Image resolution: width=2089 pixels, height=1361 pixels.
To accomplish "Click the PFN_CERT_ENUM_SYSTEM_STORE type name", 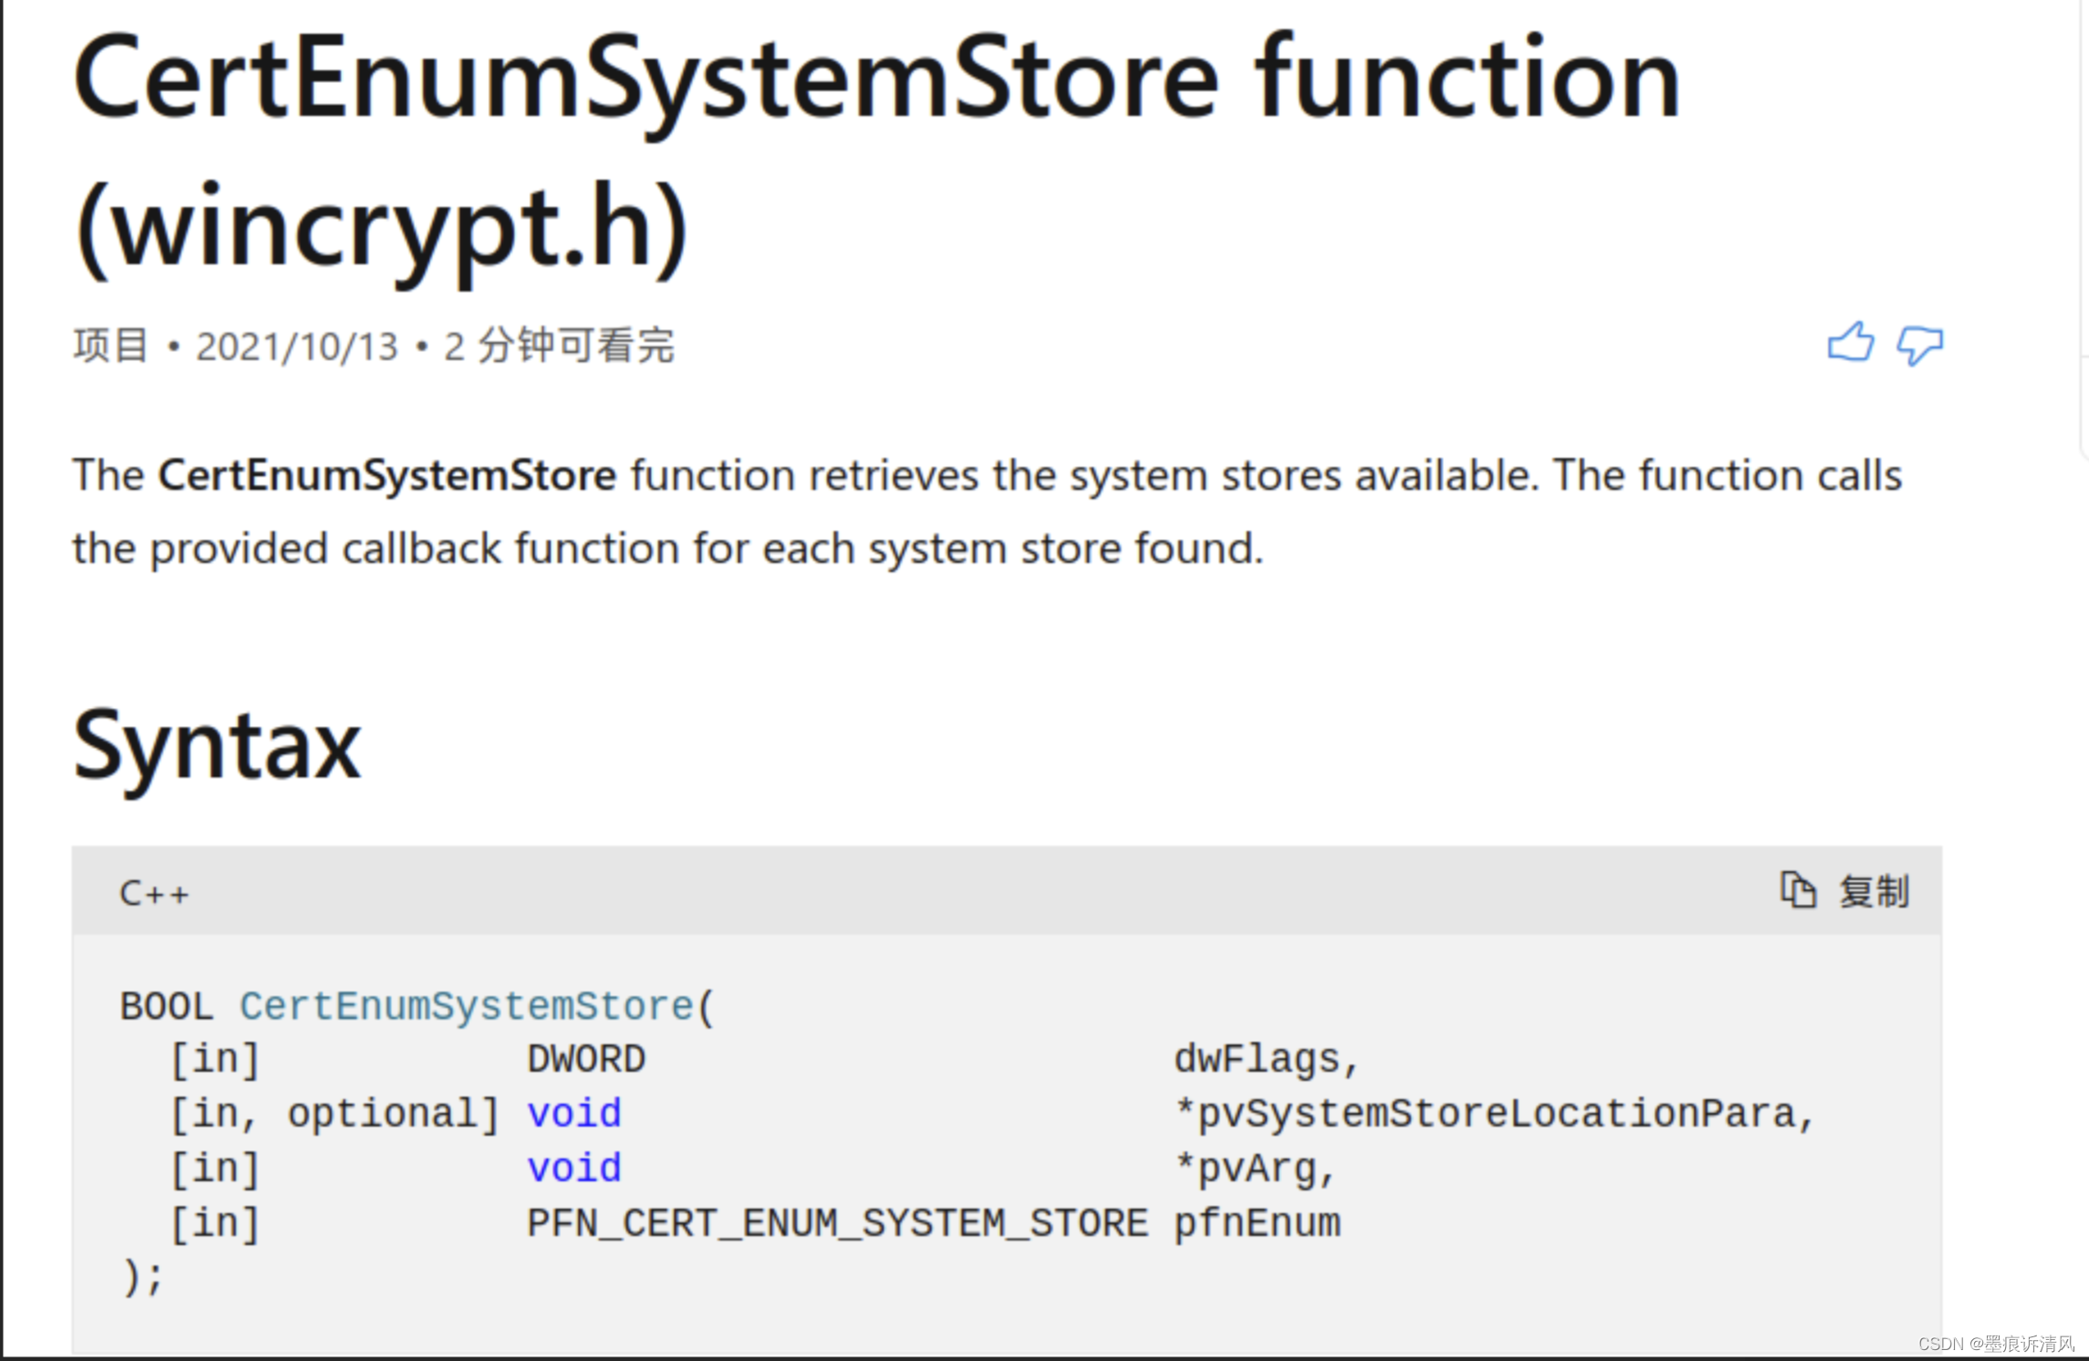I will pyautogui.click(x=837, y=1223).
